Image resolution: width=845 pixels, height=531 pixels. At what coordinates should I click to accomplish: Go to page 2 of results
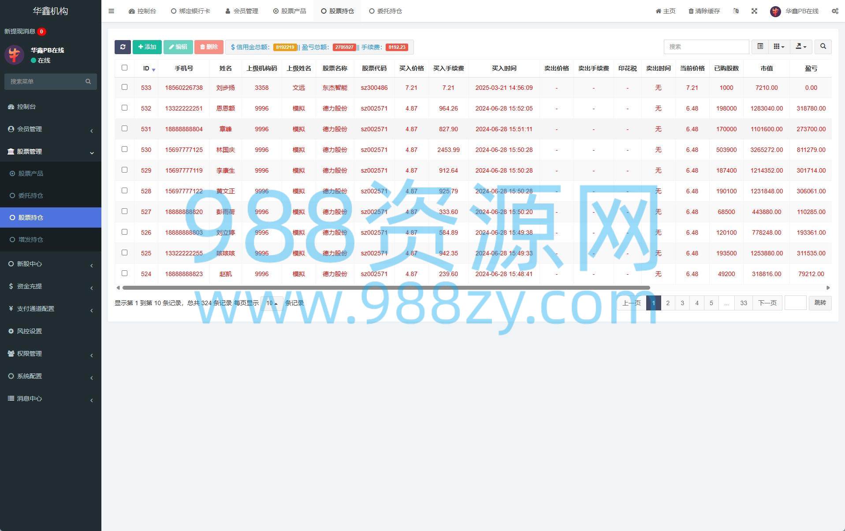pyautogui.click(x=668, y=303)
